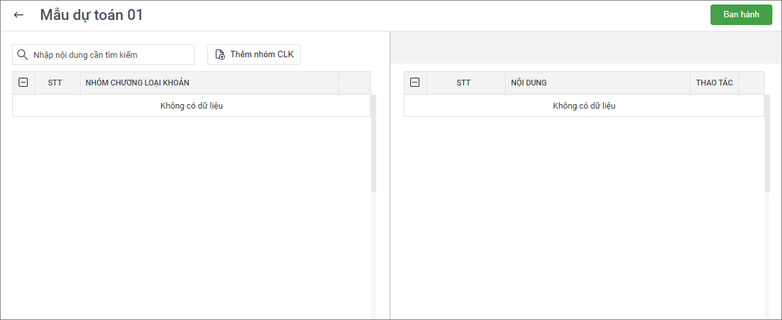The width and height of the screenshot is (782, 320).
Task: Click the THAO TÁC column header
Action: tap(714, 83)
